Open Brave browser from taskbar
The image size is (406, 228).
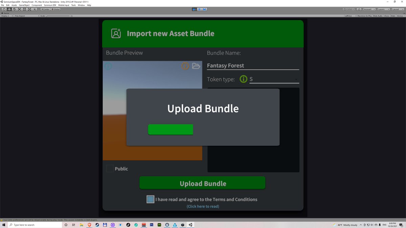(89, 225)
